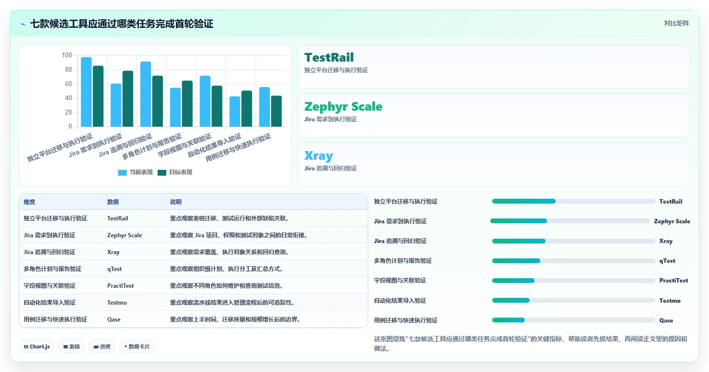Image resolution: width=709 pixels, height=372 pixels.
Task: Click the Xray progress bar
Action: click(574, 241)
